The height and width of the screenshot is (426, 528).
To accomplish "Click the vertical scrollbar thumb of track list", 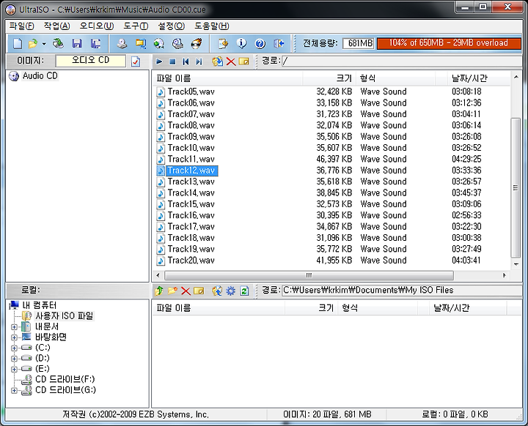I will click(516, 187).
